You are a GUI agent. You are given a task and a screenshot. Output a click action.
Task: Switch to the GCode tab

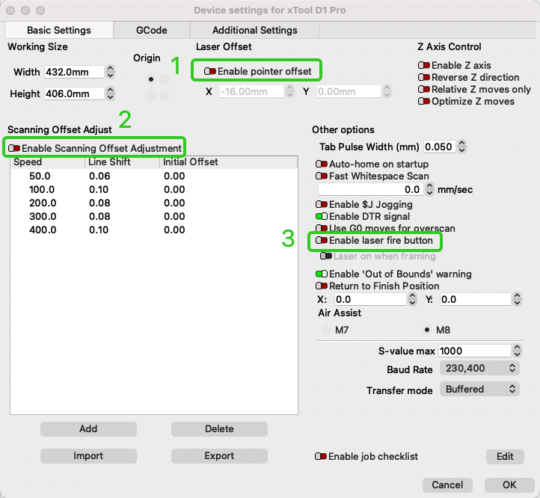[x=151, y=31]
